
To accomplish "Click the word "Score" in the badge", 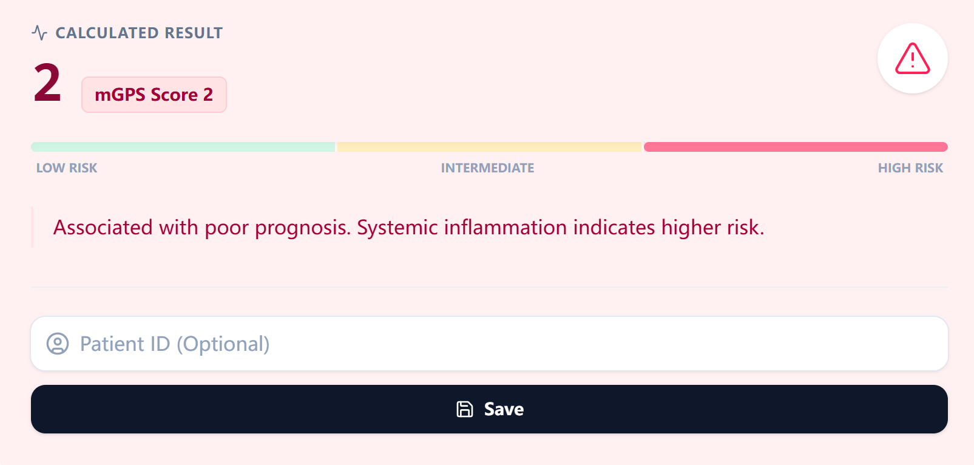I will coord(174,95).
